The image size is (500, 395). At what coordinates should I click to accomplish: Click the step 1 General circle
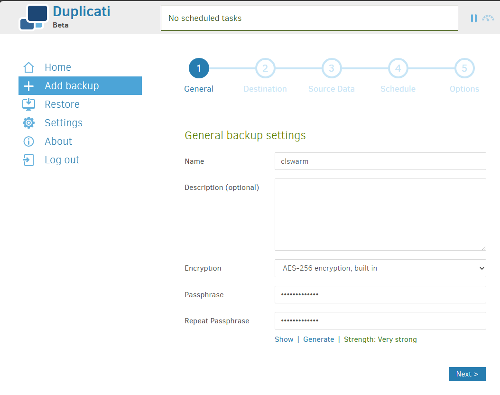(199, 68)
